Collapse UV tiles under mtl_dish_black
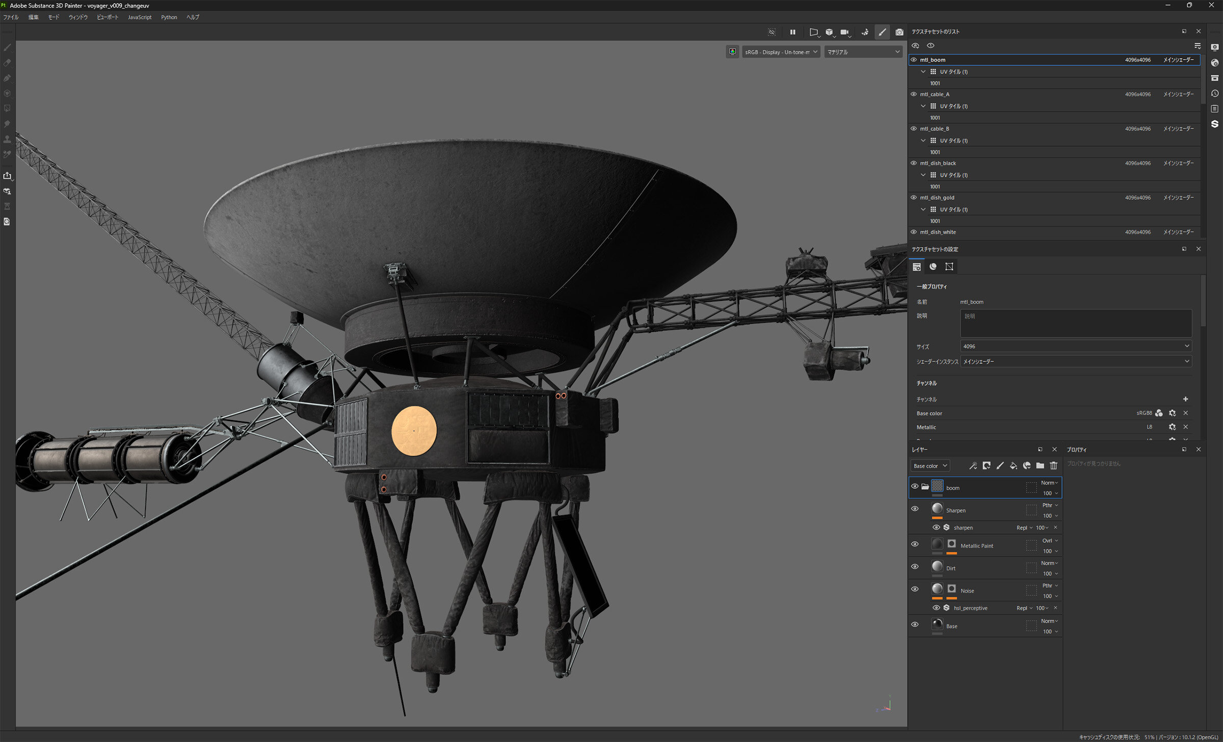The width and height of the screenshot is (1223, 742). pyautogui.click(x=923, y=175)
